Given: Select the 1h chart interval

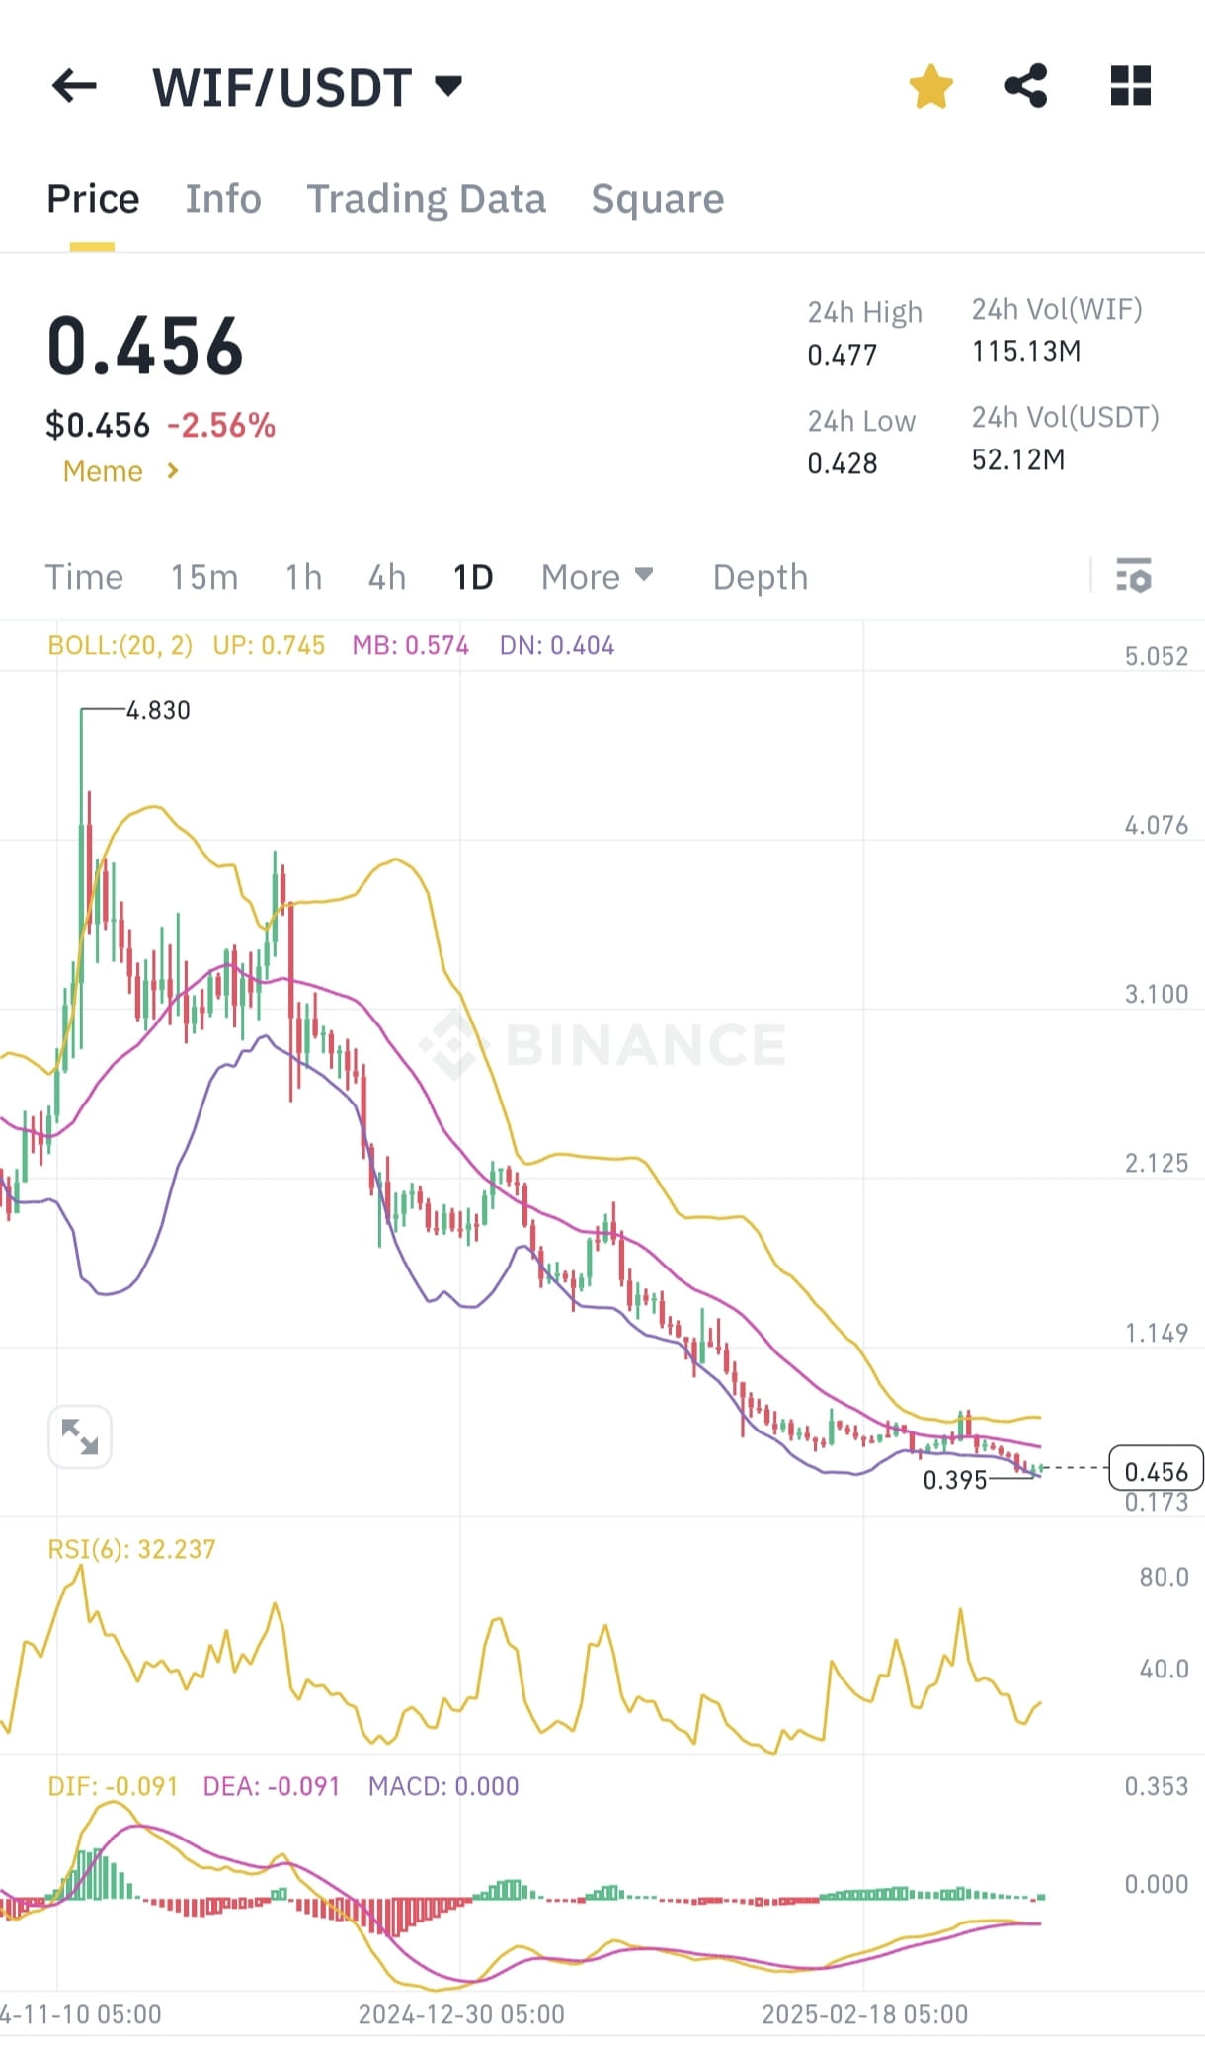Looking at the screenshot, I should click(303, 577).
